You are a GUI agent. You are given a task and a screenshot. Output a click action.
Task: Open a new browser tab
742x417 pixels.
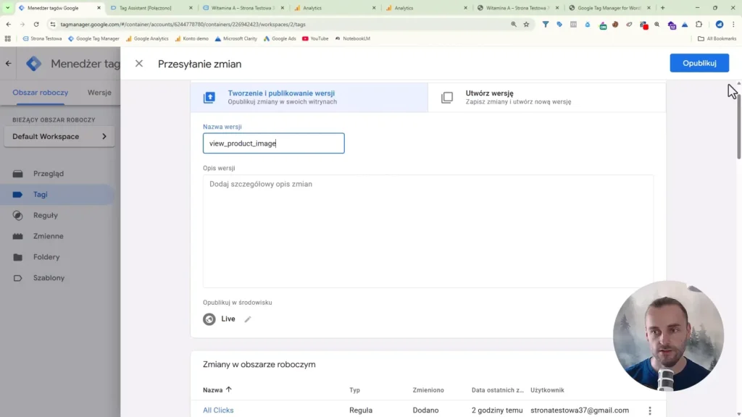(x=662, y=8)
